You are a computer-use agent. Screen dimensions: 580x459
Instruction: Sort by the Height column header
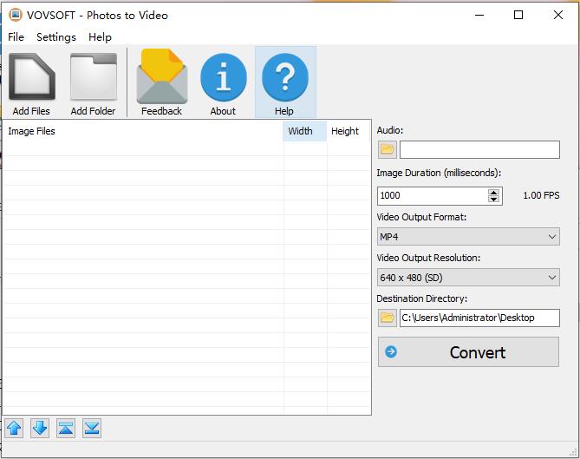[x=348, y=131]
